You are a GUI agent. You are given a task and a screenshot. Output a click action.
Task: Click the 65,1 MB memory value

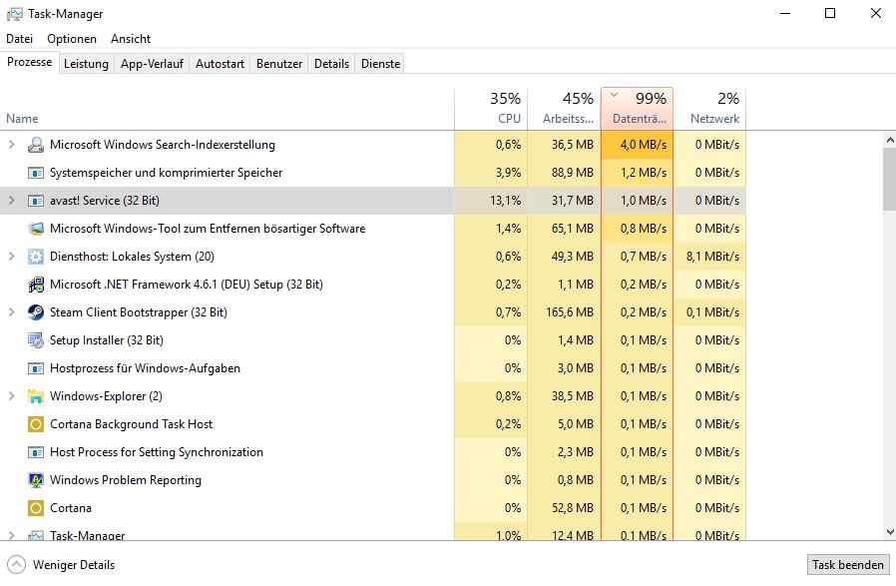[x=573, y=229]
